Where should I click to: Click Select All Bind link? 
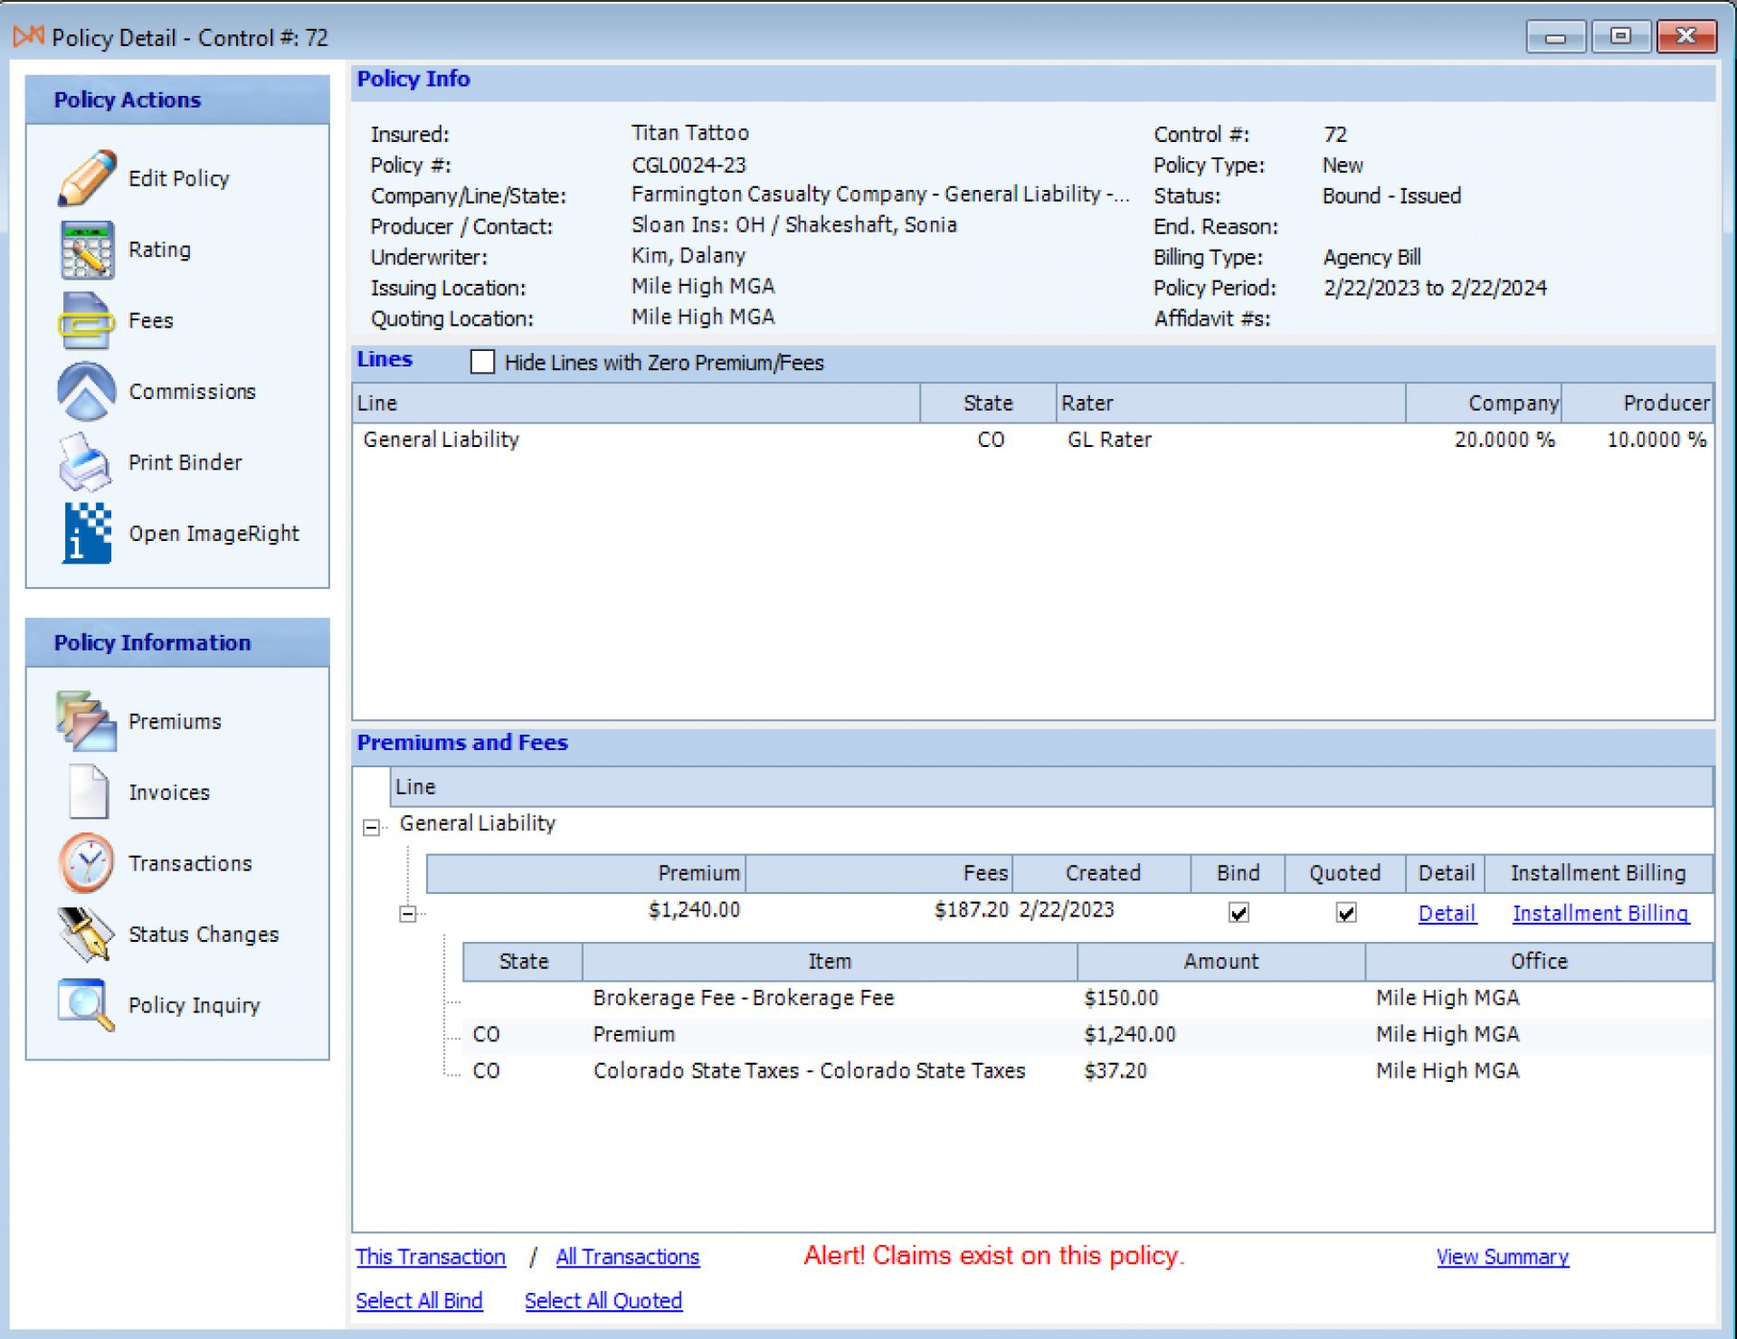(x=419, y=1300)
